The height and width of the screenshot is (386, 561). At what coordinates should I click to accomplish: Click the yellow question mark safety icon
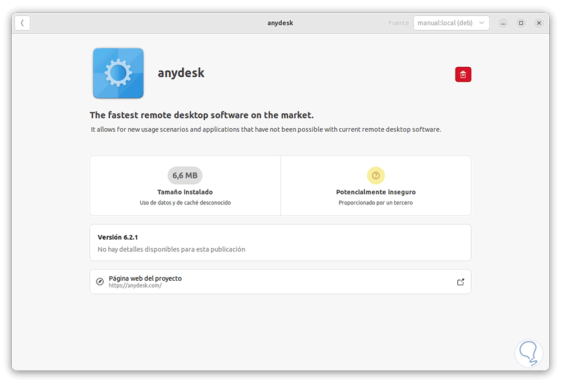coord(376,175)
